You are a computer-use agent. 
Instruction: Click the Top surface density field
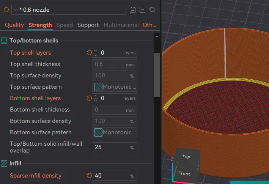(x=115, y=75)
